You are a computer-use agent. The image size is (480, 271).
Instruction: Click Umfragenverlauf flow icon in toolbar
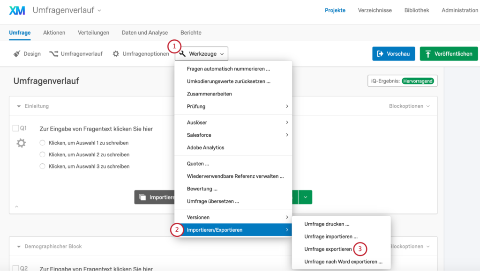click(53, 54)
